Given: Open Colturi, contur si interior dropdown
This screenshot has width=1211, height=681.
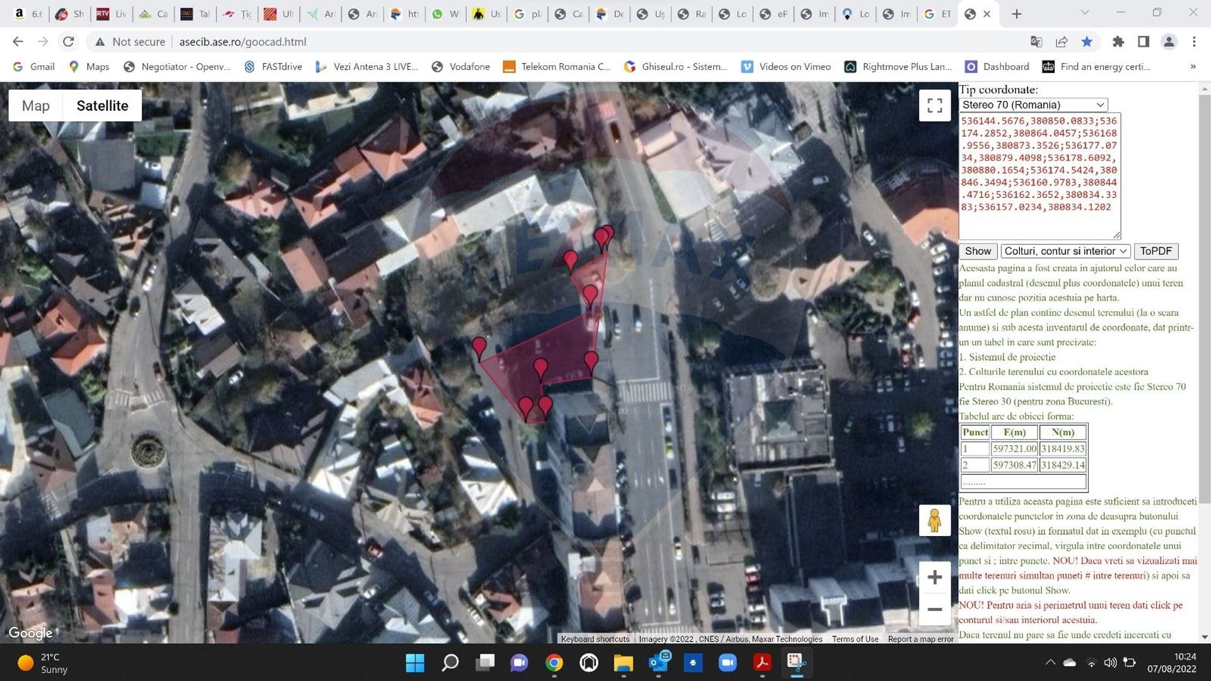Looking at the screenshot, I should pyautogui.click(x=1065, y=251).
